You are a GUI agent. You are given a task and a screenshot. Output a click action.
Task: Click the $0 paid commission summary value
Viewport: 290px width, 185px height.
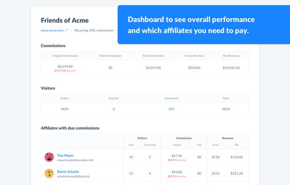click(x=110, y=68)
